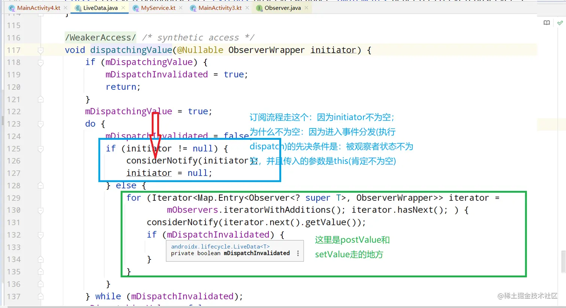Collapse the if block at line 118

40,62
